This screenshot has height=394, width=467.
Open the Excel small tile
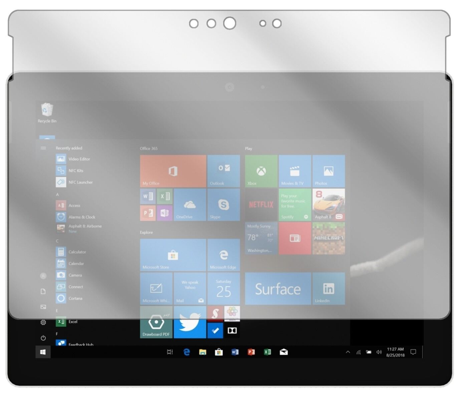tap(165, 196)
